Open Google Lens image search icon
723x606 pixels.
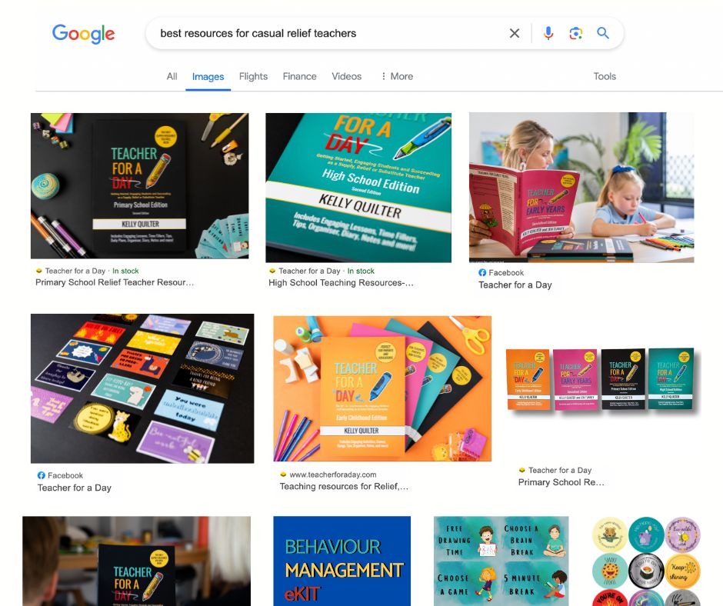575,33
